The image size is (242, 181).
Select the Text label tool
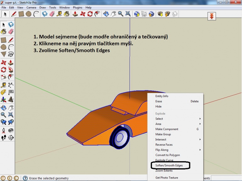click(x=11, y=92)
